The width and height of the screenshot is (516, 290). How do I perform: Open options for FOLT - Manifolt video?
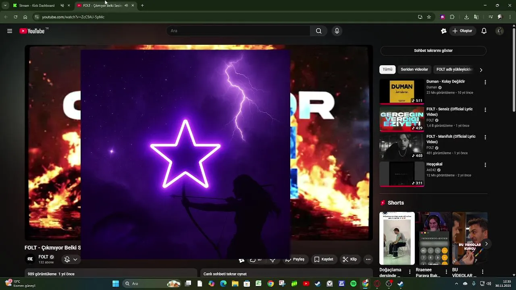(485, 137)
